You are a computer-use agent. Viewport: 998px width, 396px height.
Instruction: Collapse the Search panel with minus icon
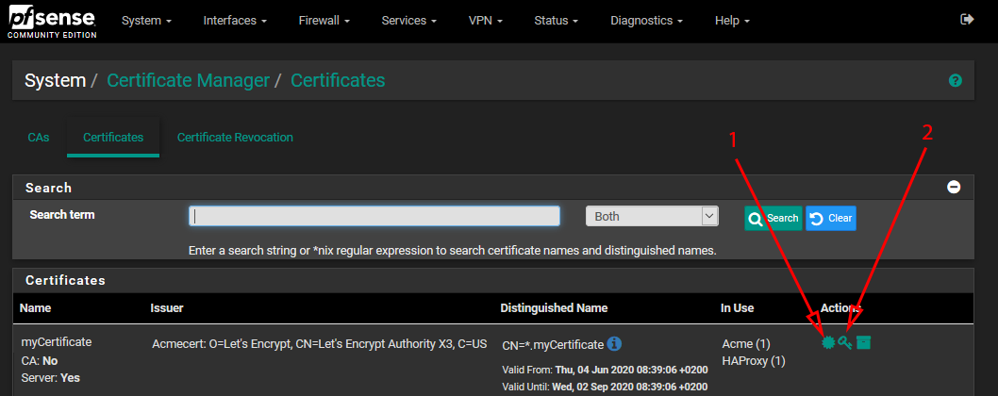[954, 188]
